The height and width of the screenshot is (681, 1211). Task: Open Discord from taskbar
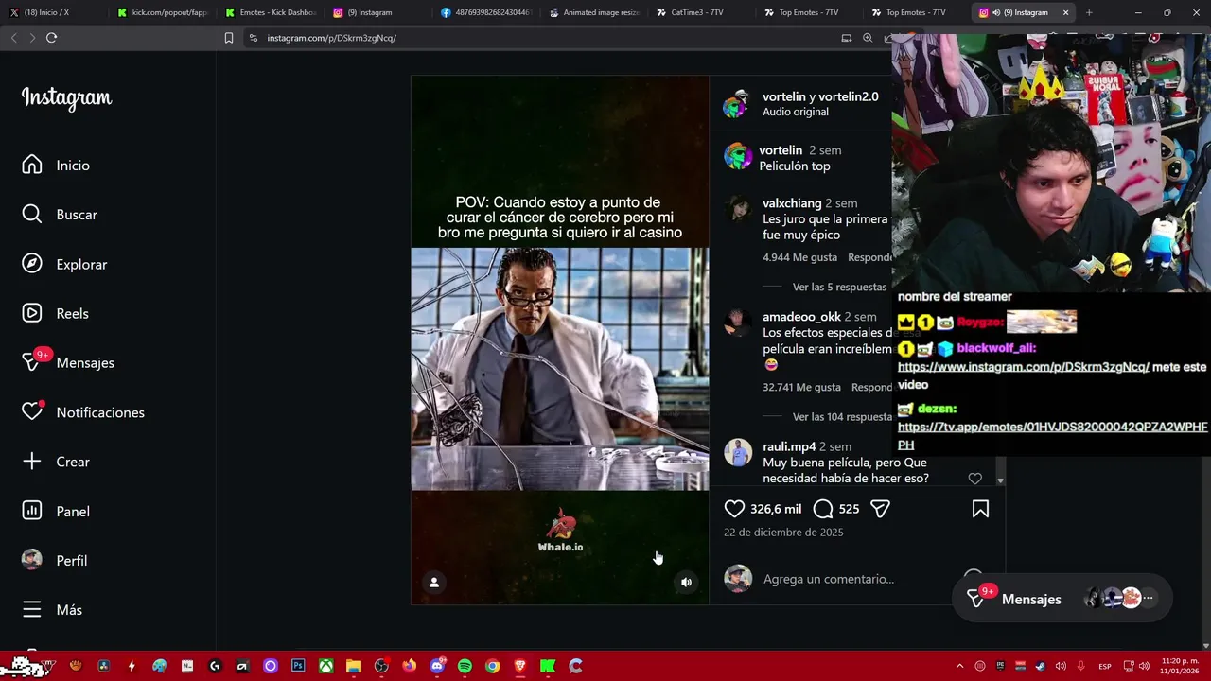[437, 666]
